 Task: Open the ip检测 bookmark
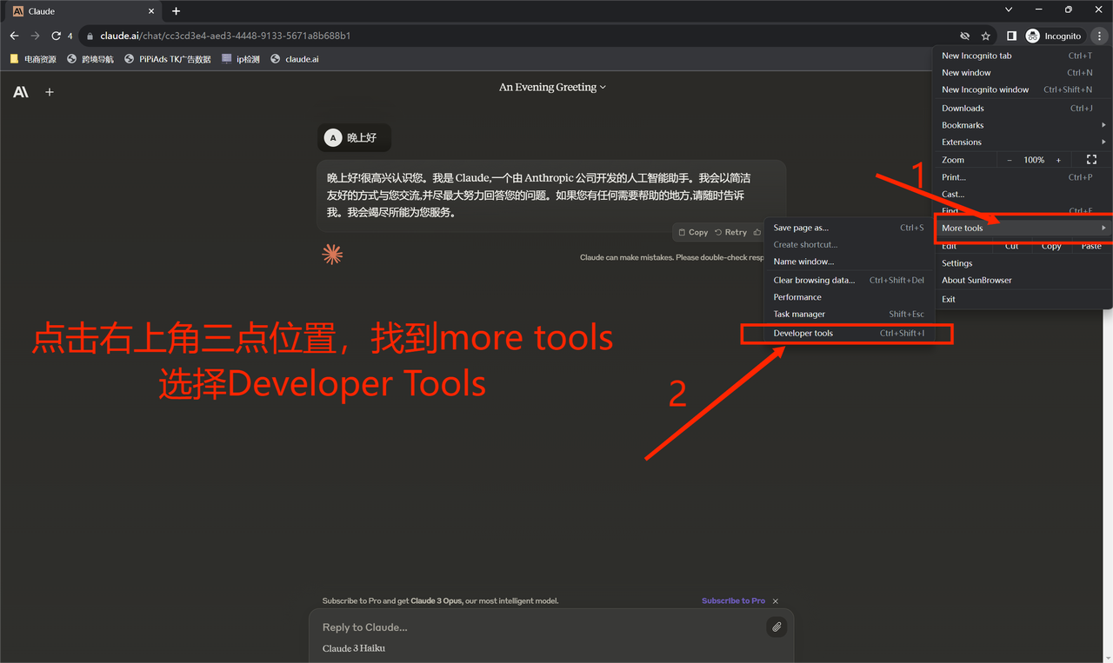click(x=241, y=59)
